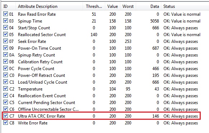Image resolution: width=209 pixels, height=133 pixels.
Task: Uncheck Reallocated Sector Count checkbox
Action: [5, 34]
